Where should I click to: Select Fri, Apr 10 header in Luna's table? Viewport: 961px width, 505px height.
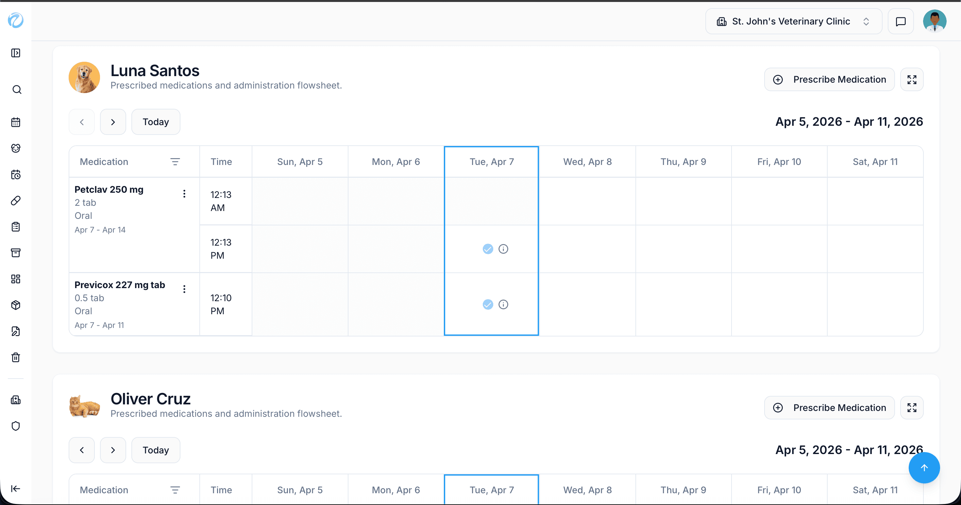(779, 162)
